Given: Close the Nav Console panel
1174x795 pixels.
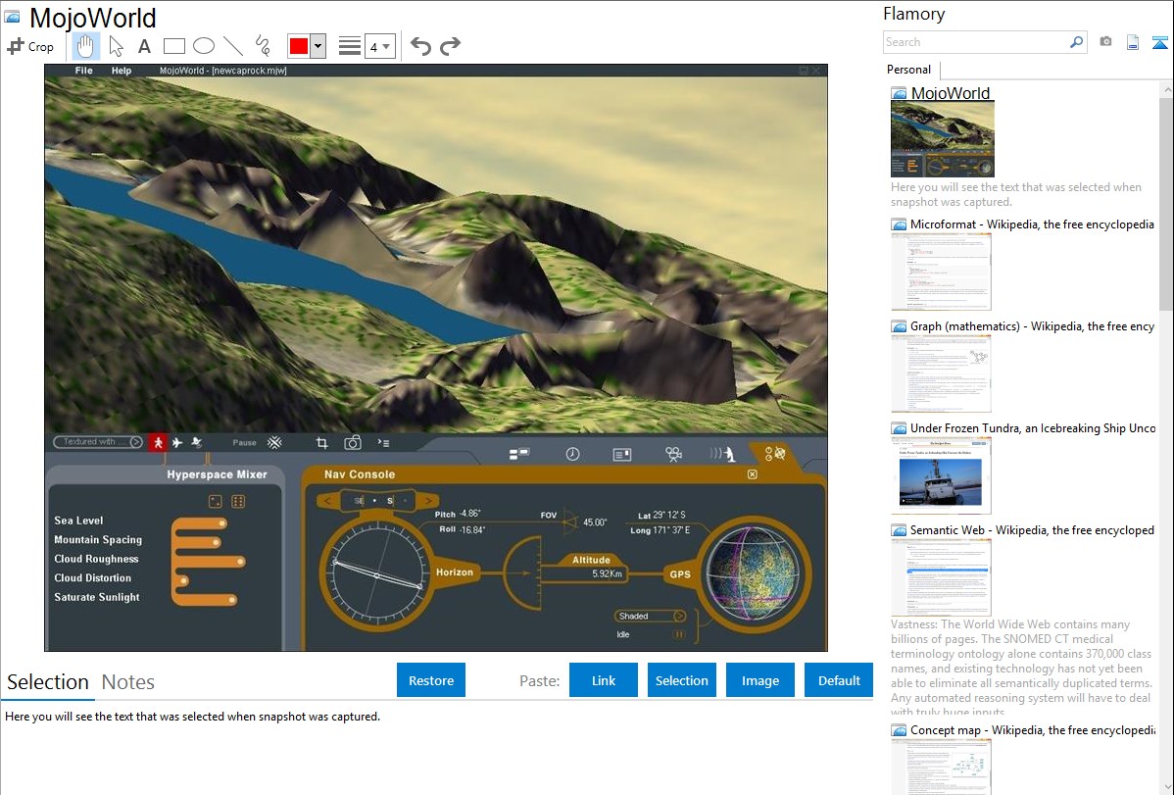Looking at the screenshot, I should pyautogui.click(x=753, y=474).
